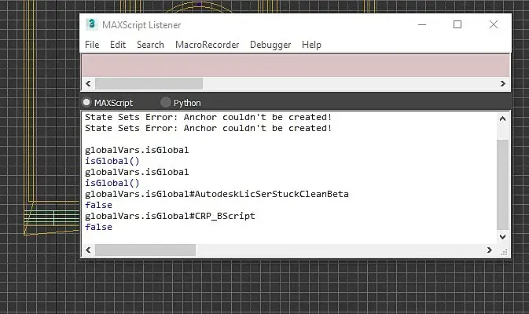Click the vertical scrollbar thumb in listener output
The height and width of the screenshot is (314, 529).
tap(502, 184)
